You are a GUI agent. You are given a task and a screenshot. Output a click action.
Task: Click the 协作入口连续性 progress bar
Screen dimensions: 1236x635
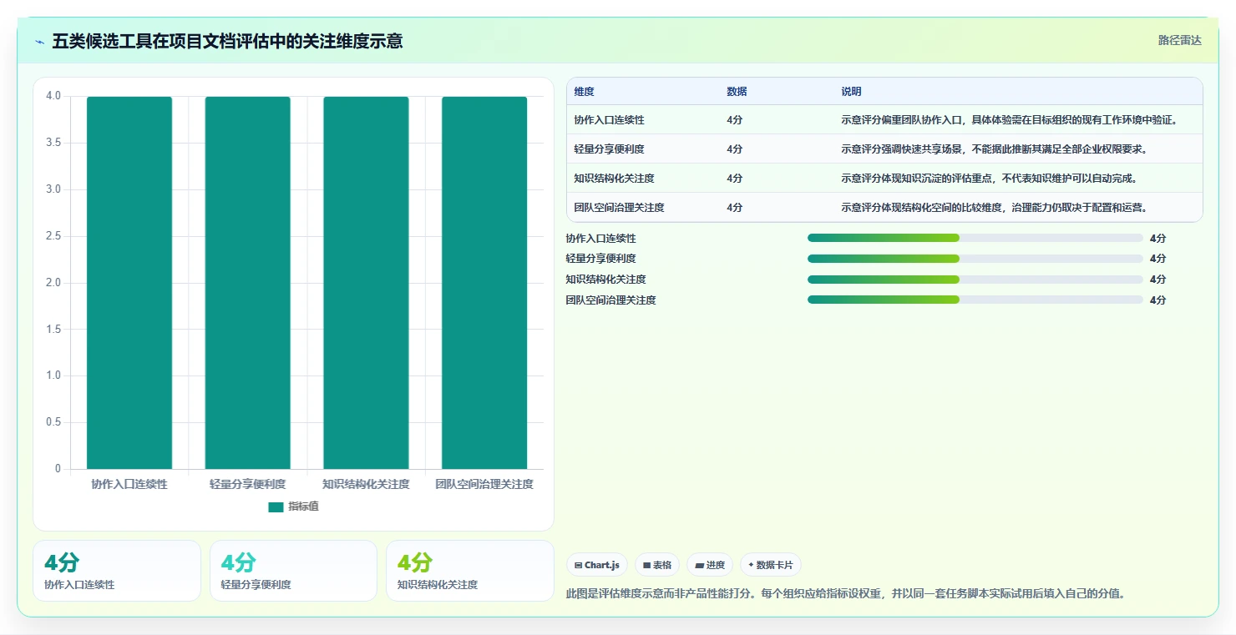pos(975,238)
